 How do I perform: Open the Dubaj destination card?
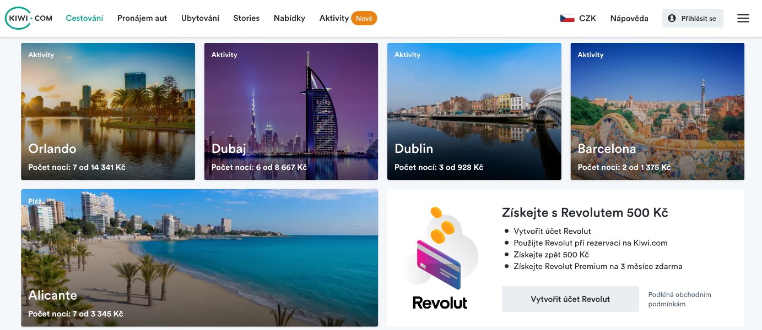coord(291,111)
